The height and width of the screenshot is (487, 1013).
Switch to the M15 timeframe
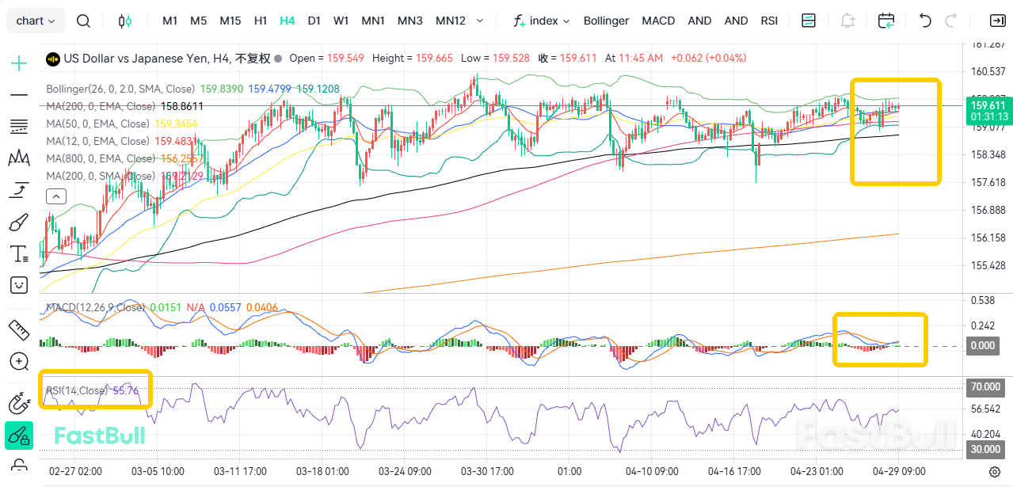pos(230,21)
